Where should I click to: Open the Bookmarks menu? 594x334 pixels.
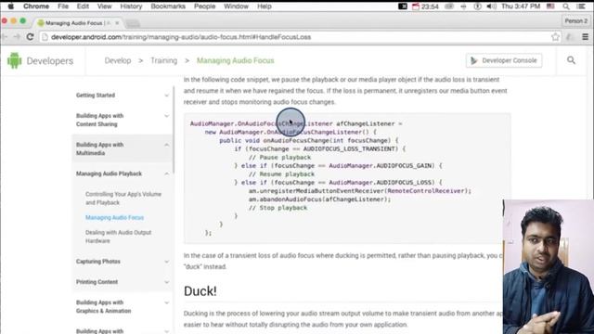[x=168, y=6]
